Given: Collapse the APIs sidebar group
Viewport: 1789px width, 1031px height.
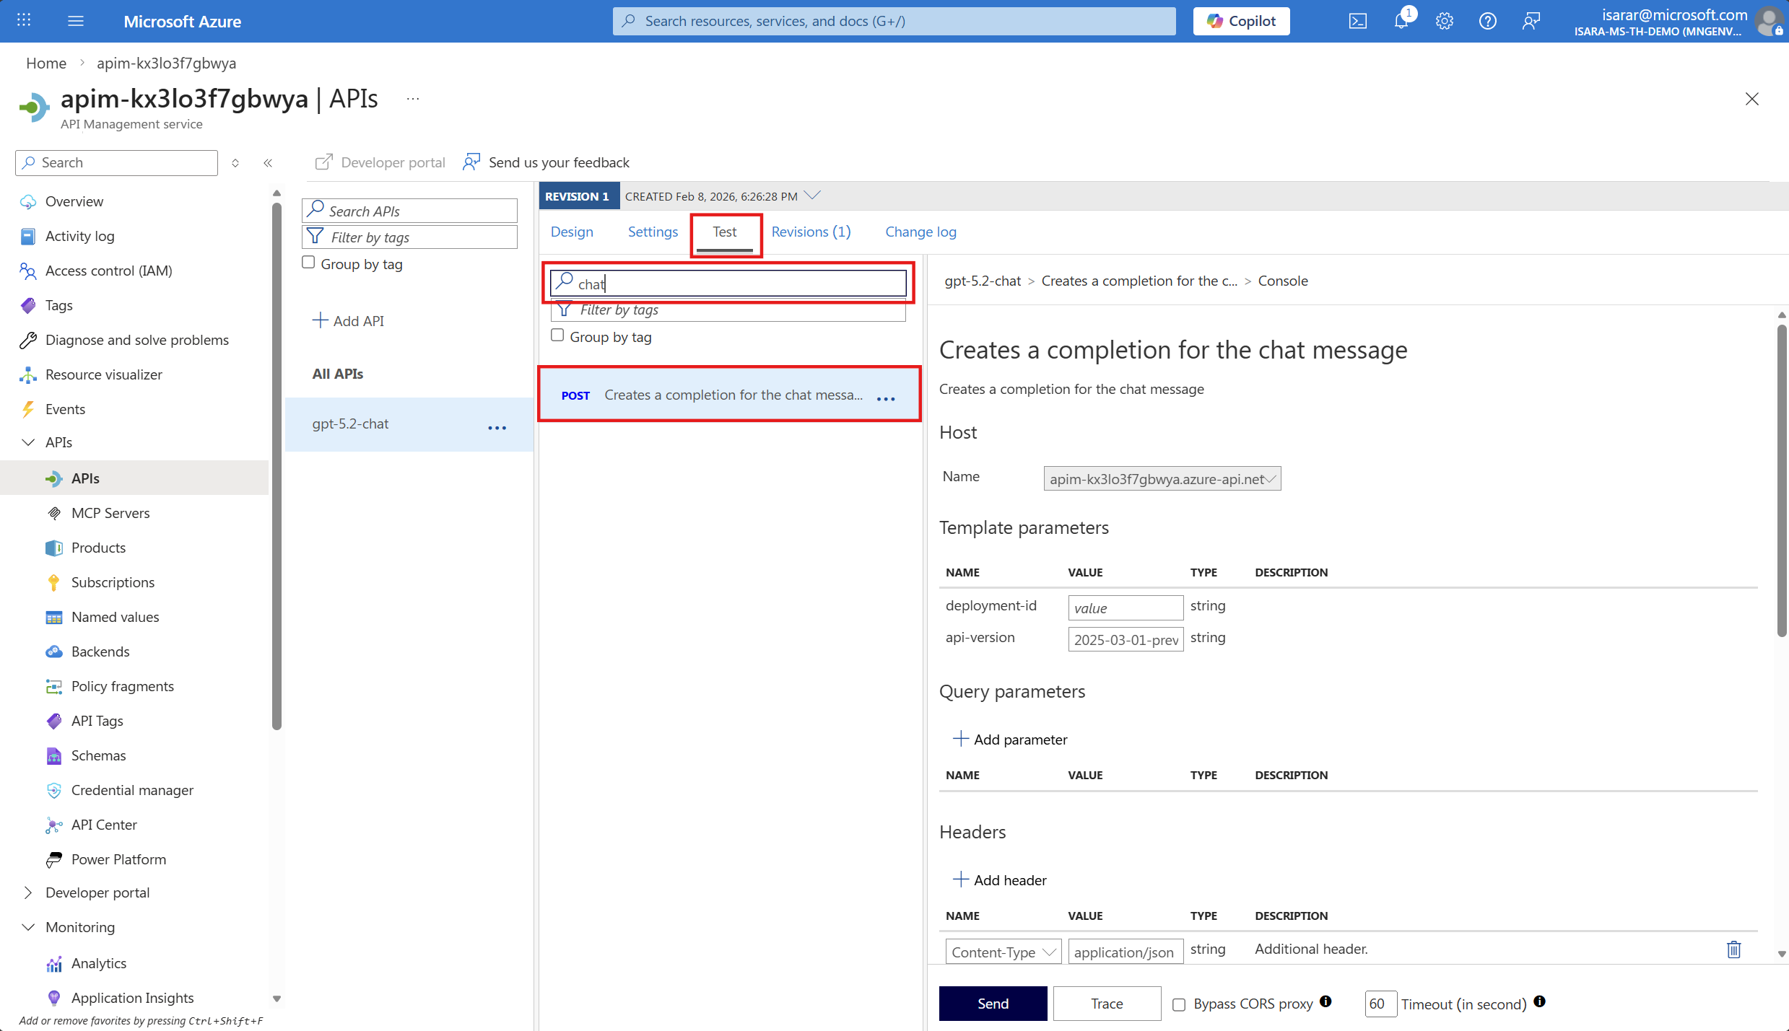Looking at the screenshot, I should [28, 442].
